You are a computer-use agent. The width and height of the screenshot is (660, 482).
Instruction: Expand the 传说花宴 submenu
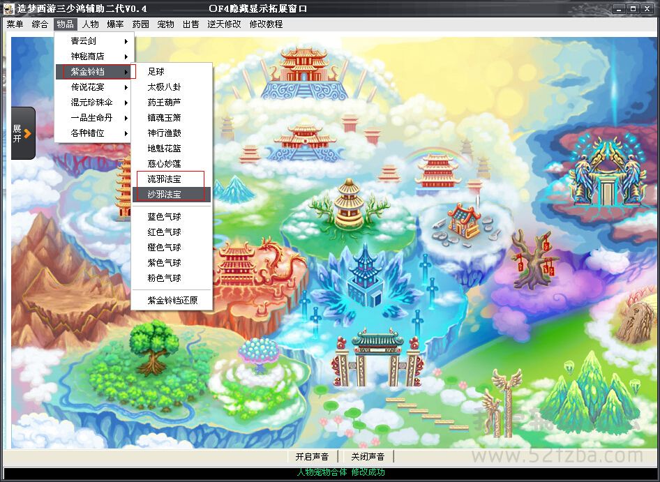(95, 87)
